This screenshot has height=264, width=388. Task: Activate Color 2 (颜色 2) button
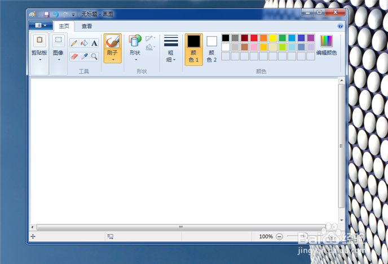[x=212, y=50]
